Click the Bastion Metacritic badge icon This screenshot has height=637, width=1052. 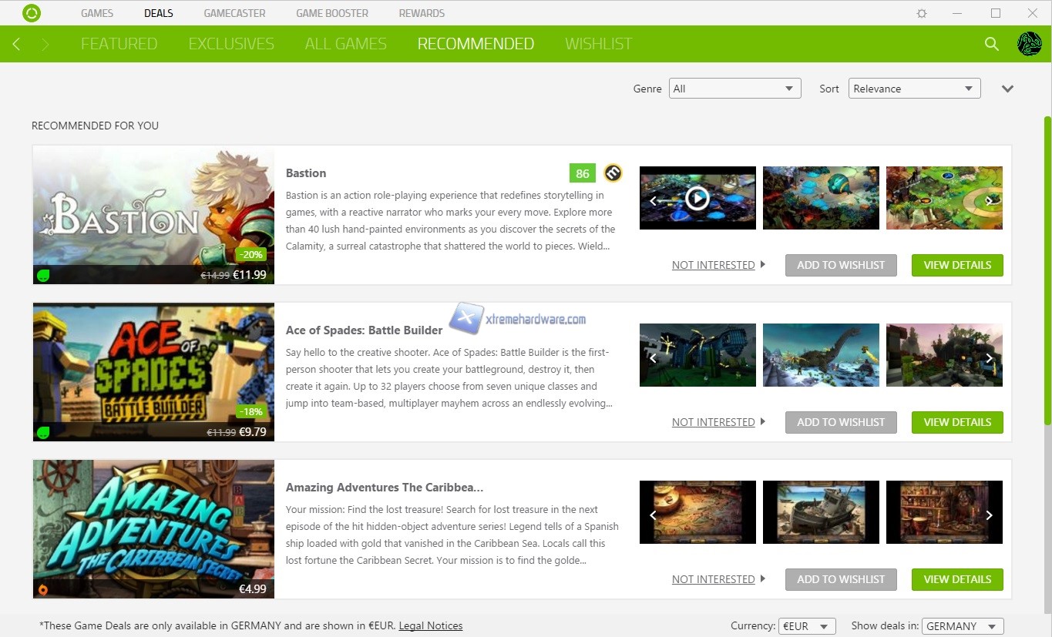click(613, 173)
